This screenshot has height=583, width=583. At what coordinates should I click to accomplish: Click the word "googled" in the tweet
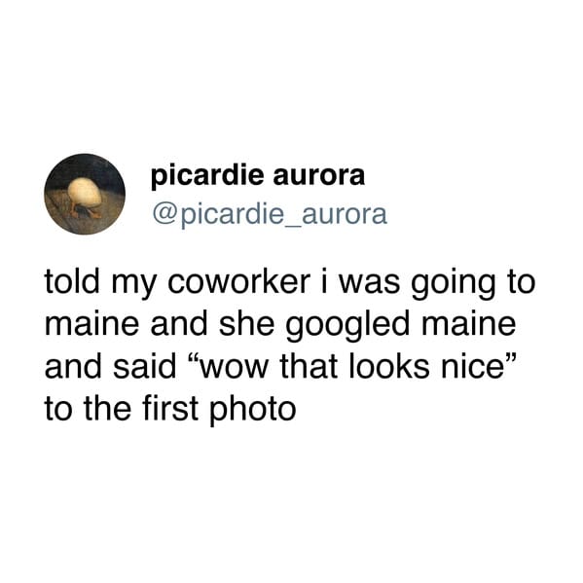347,326
